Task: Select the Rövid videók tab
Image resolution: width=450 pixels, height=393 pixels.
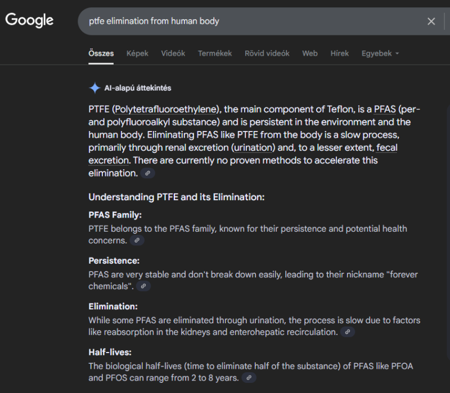Action: 267,53
